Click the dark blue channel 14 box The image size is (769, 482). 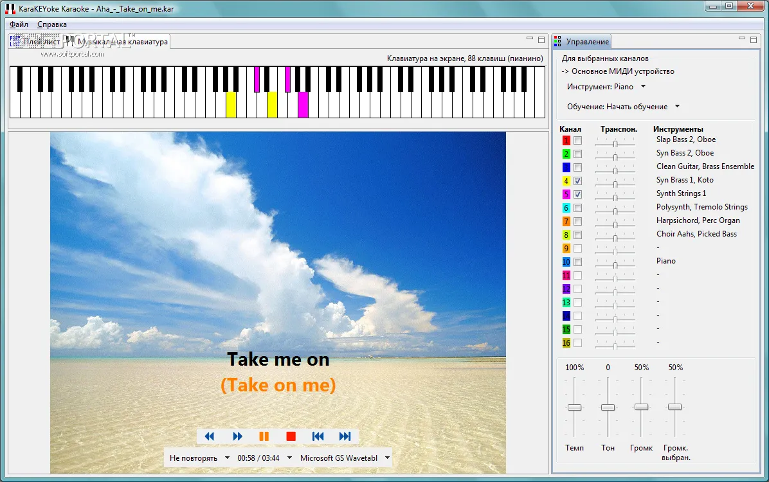tap(566, 316)
